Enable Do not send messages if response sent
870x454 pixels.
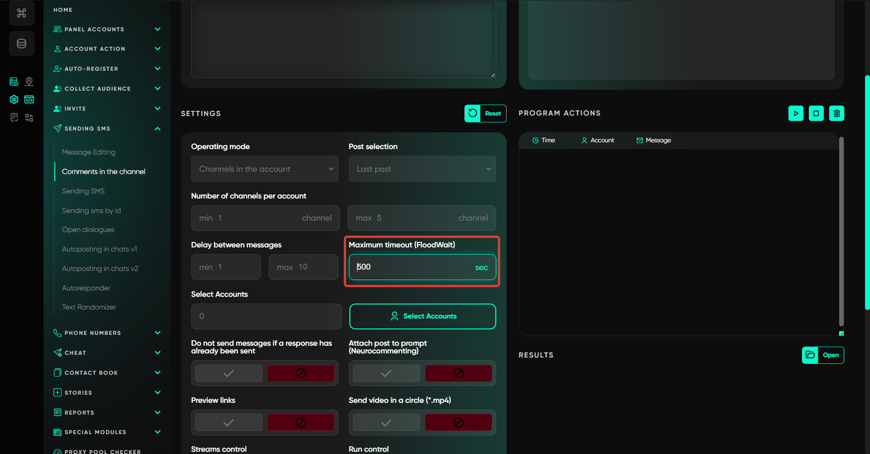click(x=229, y=373)
